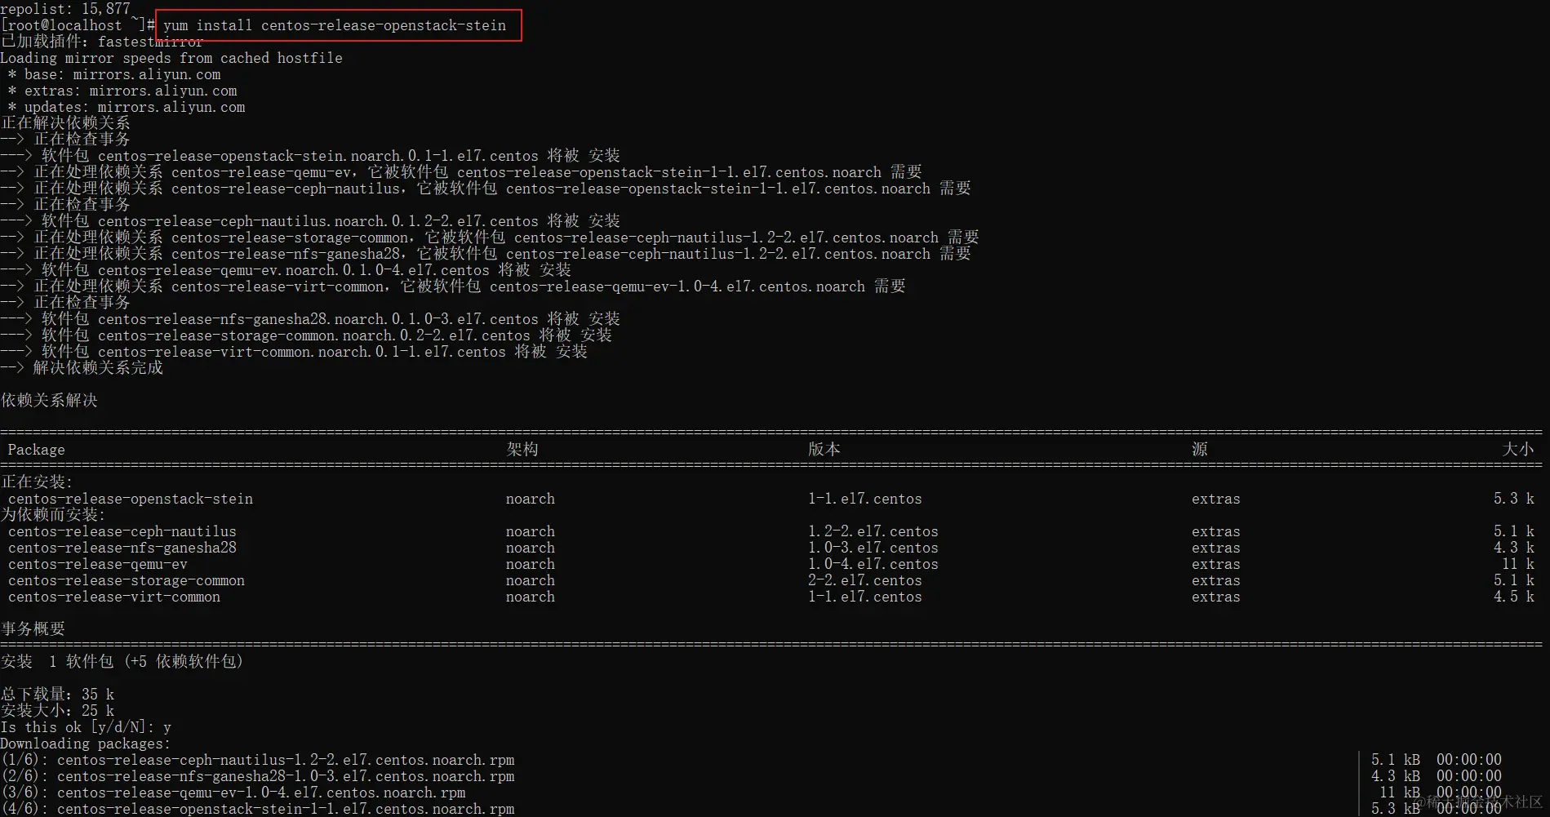Image resolution: width=1550 pixels, height=817 pixels.
Task: Click the '安装大小：25 k' line
Action: point(57,711)
